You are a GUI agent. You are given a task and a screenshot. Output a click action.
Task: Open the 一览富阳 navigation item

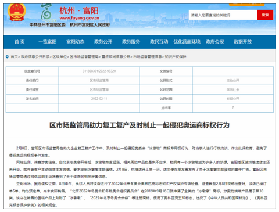48,42
